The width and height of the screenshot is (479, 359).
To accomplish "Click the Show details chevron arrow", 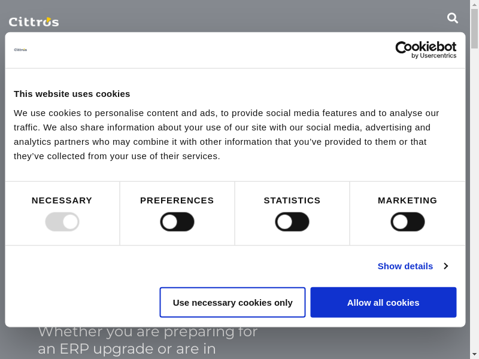I will coord(445,266).
